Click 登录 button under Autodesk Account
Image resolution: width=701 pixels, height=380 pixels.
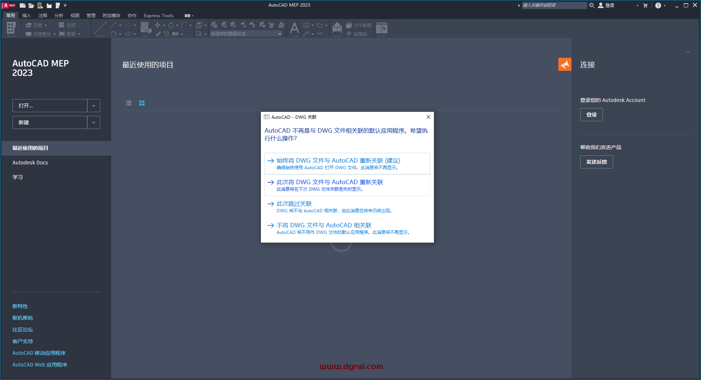click(591, 115)
